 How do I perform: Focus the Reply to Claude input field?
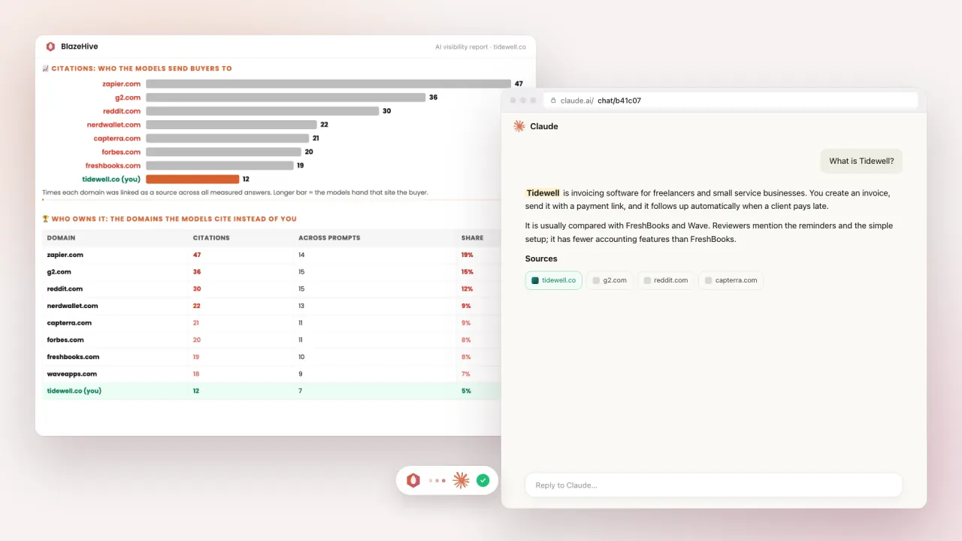pos(713,485)
